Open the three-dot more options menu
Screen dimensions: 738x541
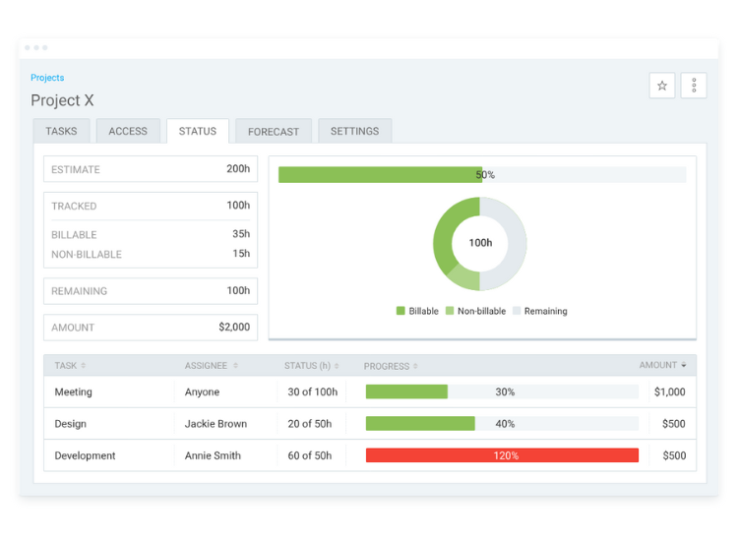(694, 86)
